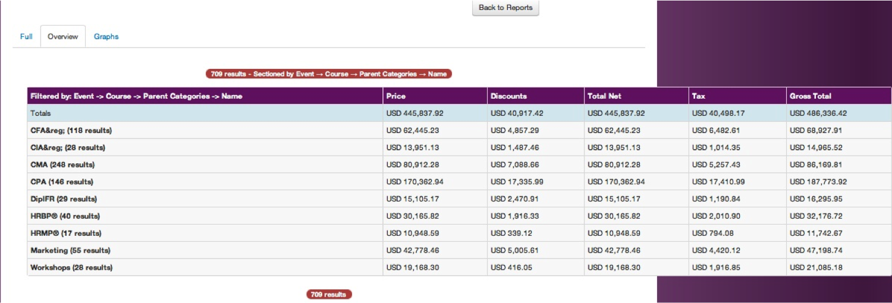Click the Gross Total column header
The image size is (892, 303).
810,96
